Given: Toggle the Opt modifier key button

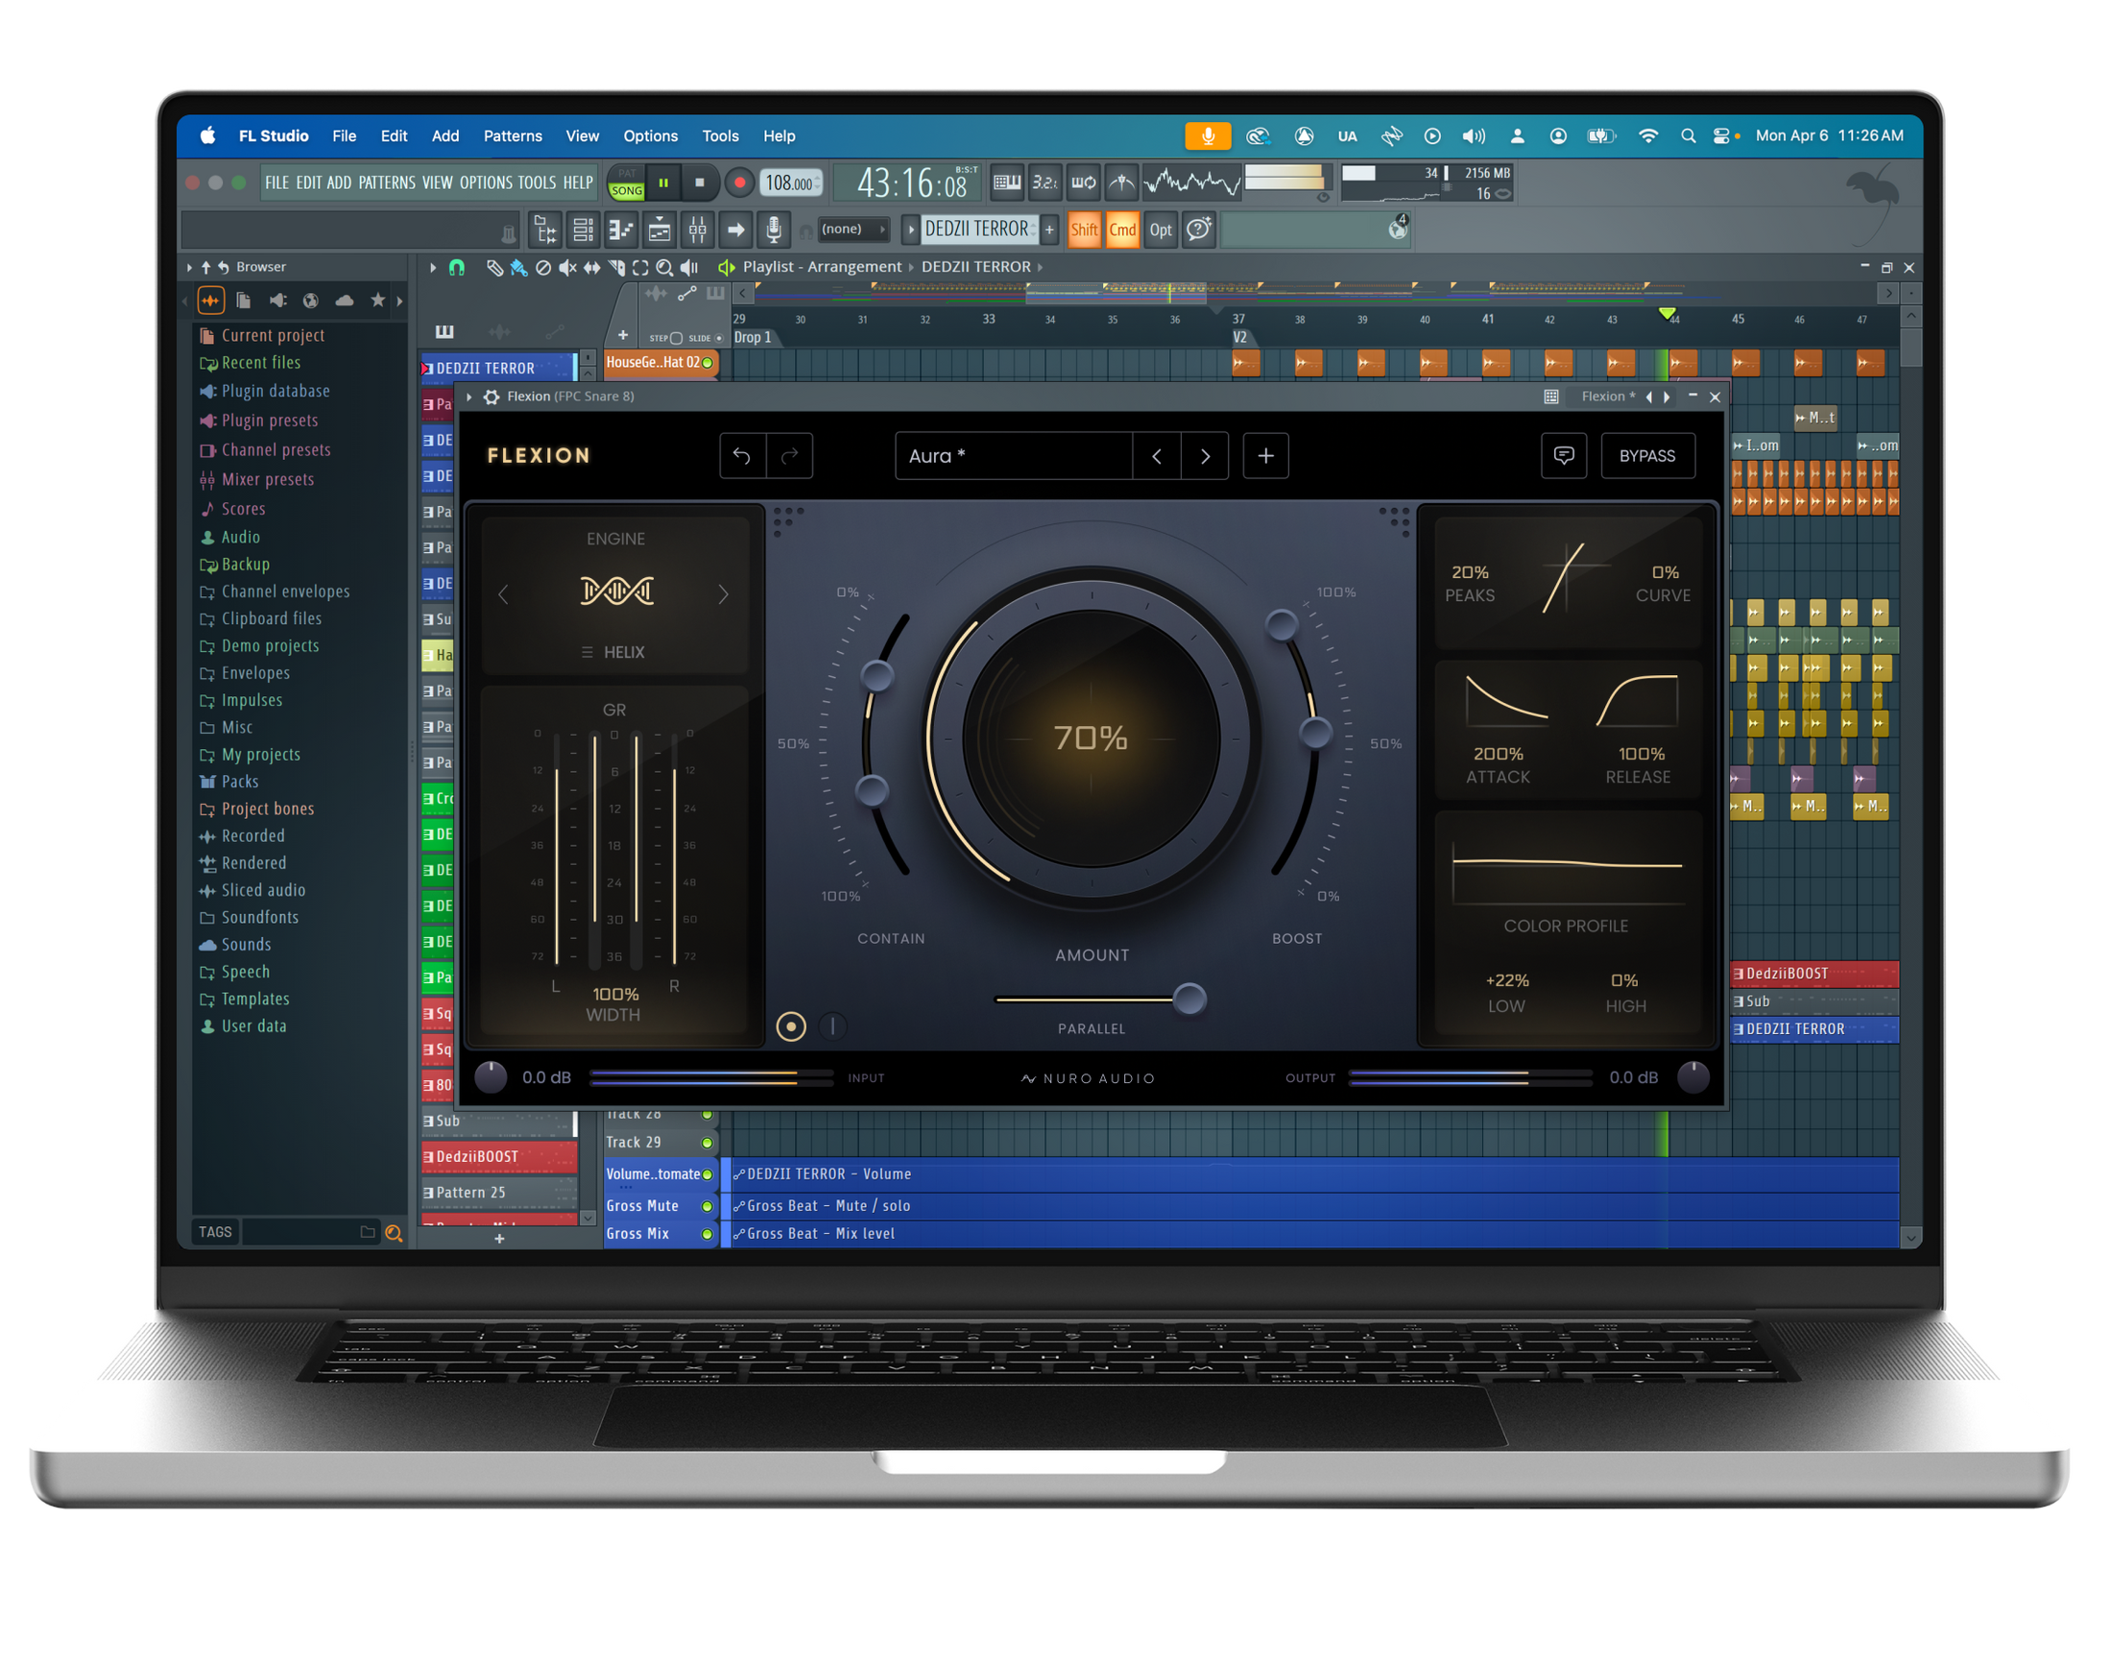Looking at the screenshot, I should (1161, 230).
